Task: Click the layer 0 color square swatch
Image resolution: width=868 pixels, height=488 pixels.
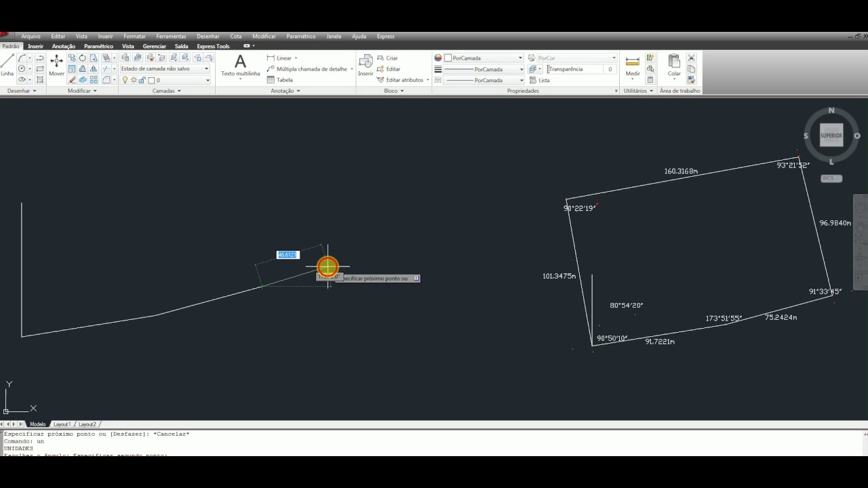Action: tap(152, 80)
